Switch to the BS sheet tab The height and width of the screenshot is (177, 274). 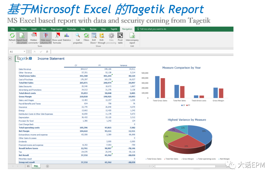(28, 166)
